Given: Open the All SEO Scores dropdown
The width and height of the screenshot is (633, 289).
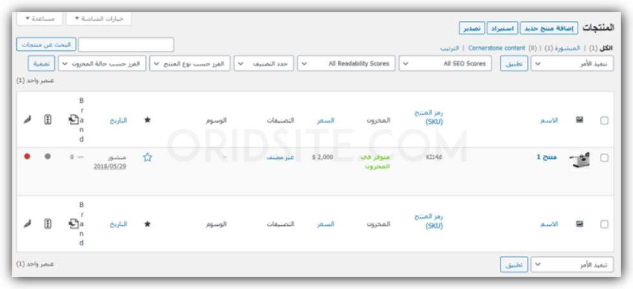Looking at the screenshot, I should point(445,64).
